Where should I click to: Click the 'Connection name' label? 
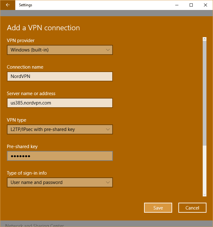[25, 67]
